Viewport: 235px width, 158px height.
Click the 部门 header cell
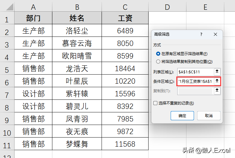[33, 18]
